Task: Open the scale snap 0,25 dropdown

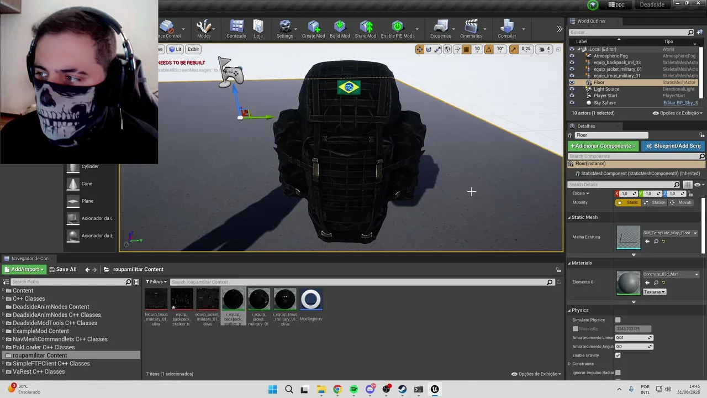Action: click(526, 49)
